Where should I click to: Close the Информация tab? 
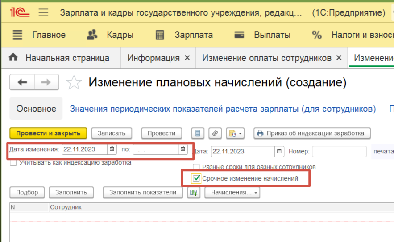pyautogui.click(x=187, y=58)
